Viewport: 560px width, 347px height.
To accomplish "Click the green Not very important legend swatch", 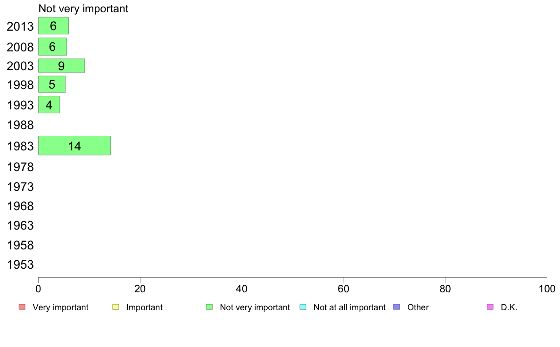I will tap(209, 307).
